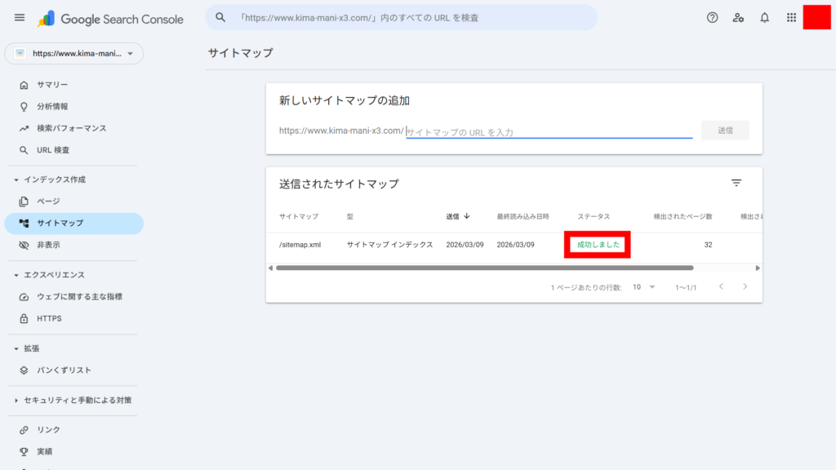This screenshot has height=470, width=836.
Task: Open the Google apps grid
Action: (790, 16)
